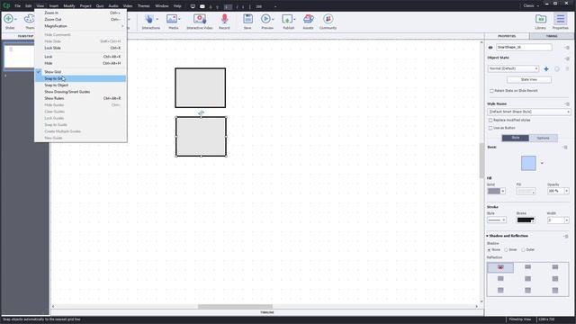This screenshot has height=324, width=576.
Task: Open the Opacity percentage dropdown
Action: tap(566, 191)
